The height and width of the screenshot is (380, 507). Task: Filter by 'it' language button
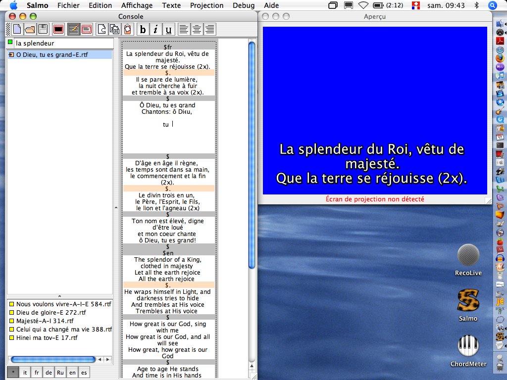tap(25, 373)
